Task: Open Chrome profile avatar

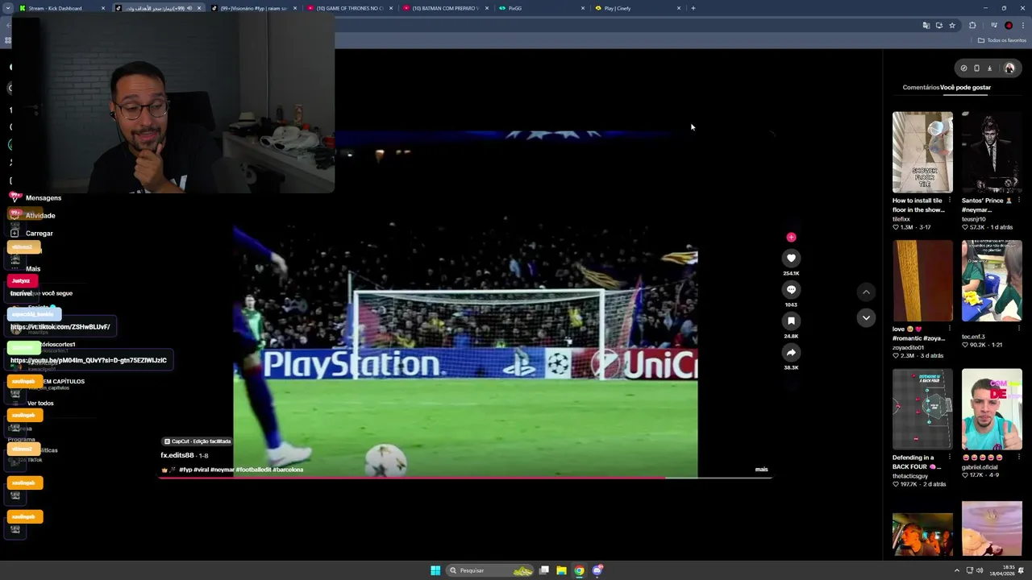Action: pyautogui.click(x=1009, y=26)
